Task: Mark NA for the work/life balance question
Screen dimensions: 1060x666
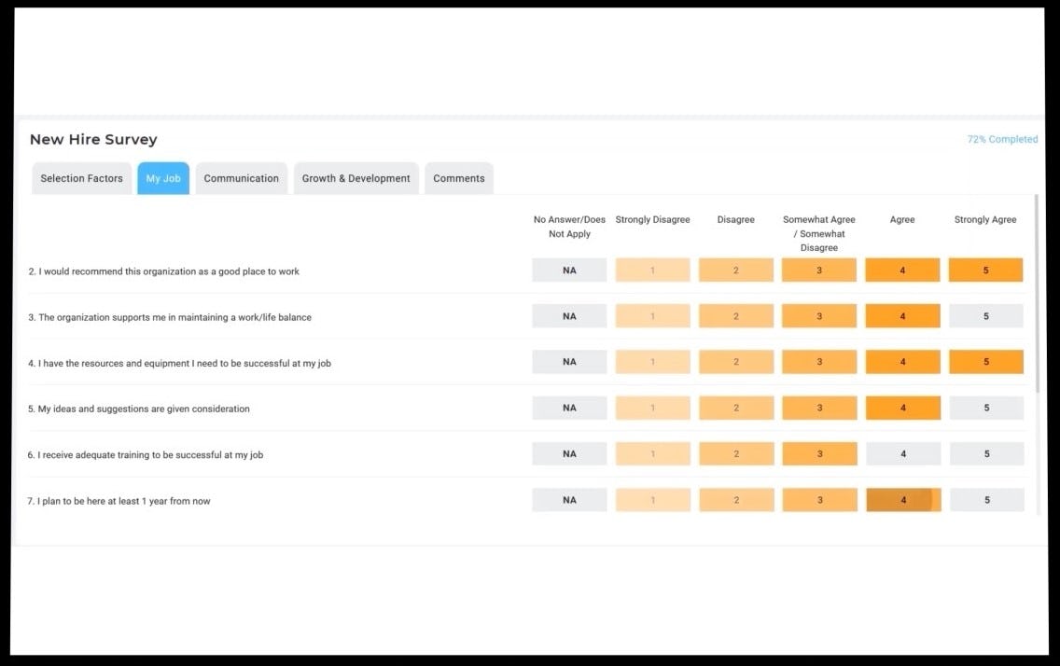Action: click(x=569, y=315)
